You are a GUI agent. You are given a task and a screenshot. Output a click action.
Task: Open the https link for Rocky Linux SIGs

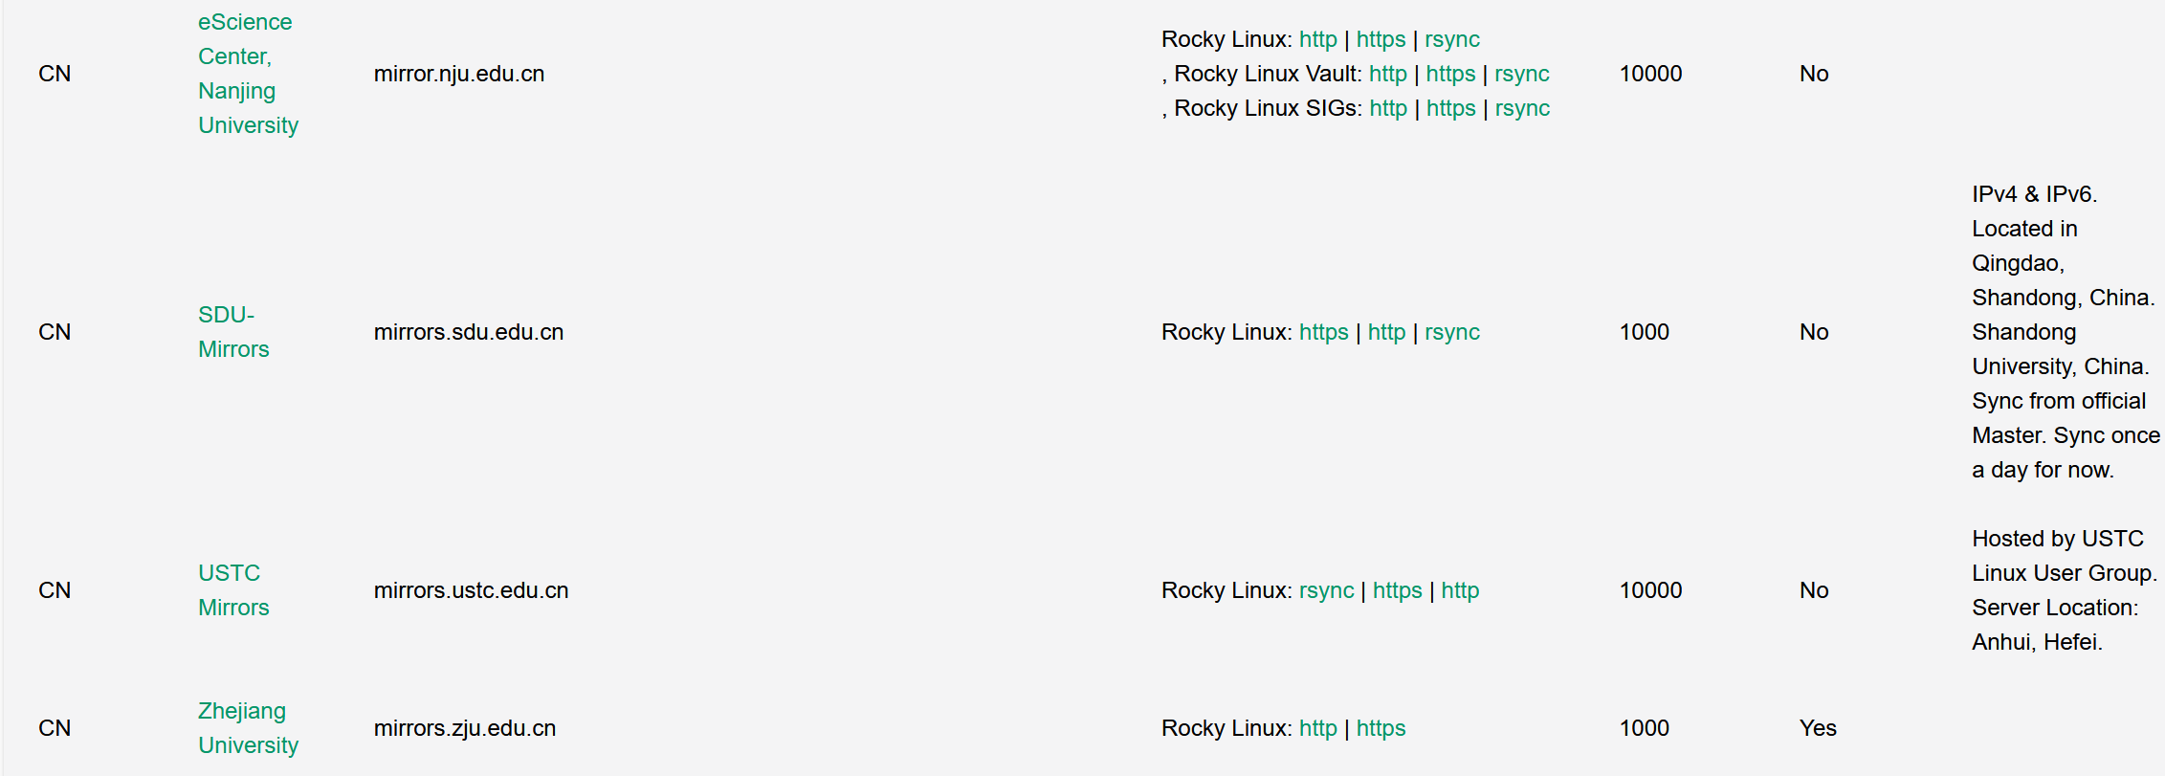[1450, 108]
